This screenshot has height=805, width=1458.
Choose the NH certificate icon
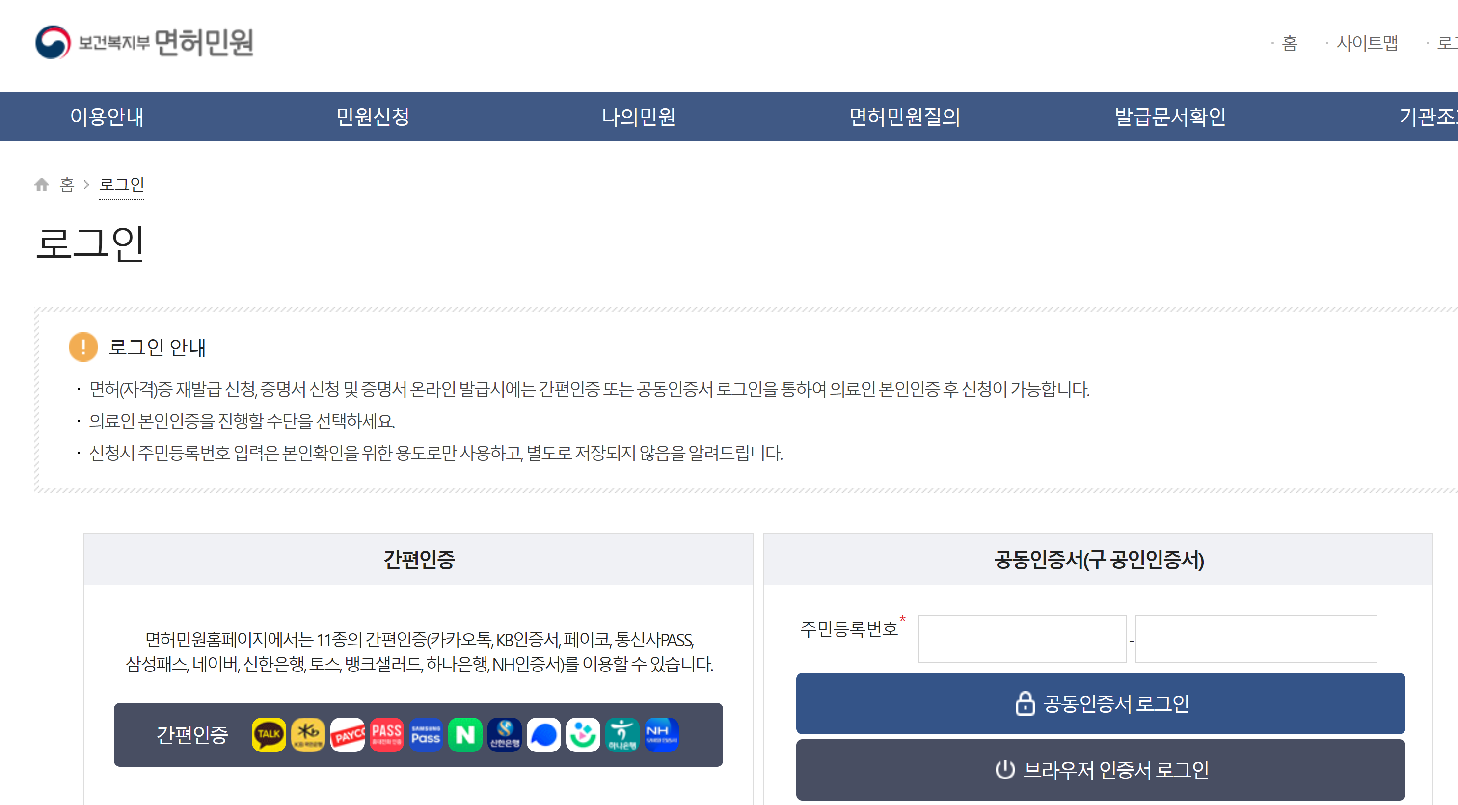[661, 734]
